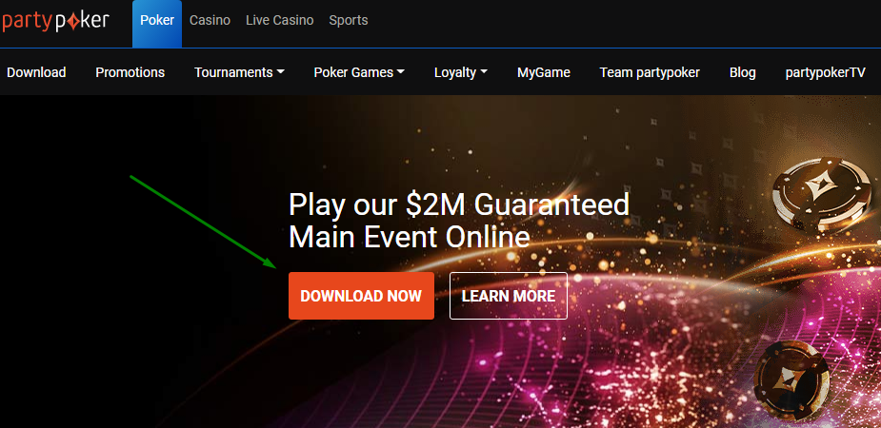Screen dimensions: 881x428
Task: Go to the Sports tab
Action: coord(349,21)
